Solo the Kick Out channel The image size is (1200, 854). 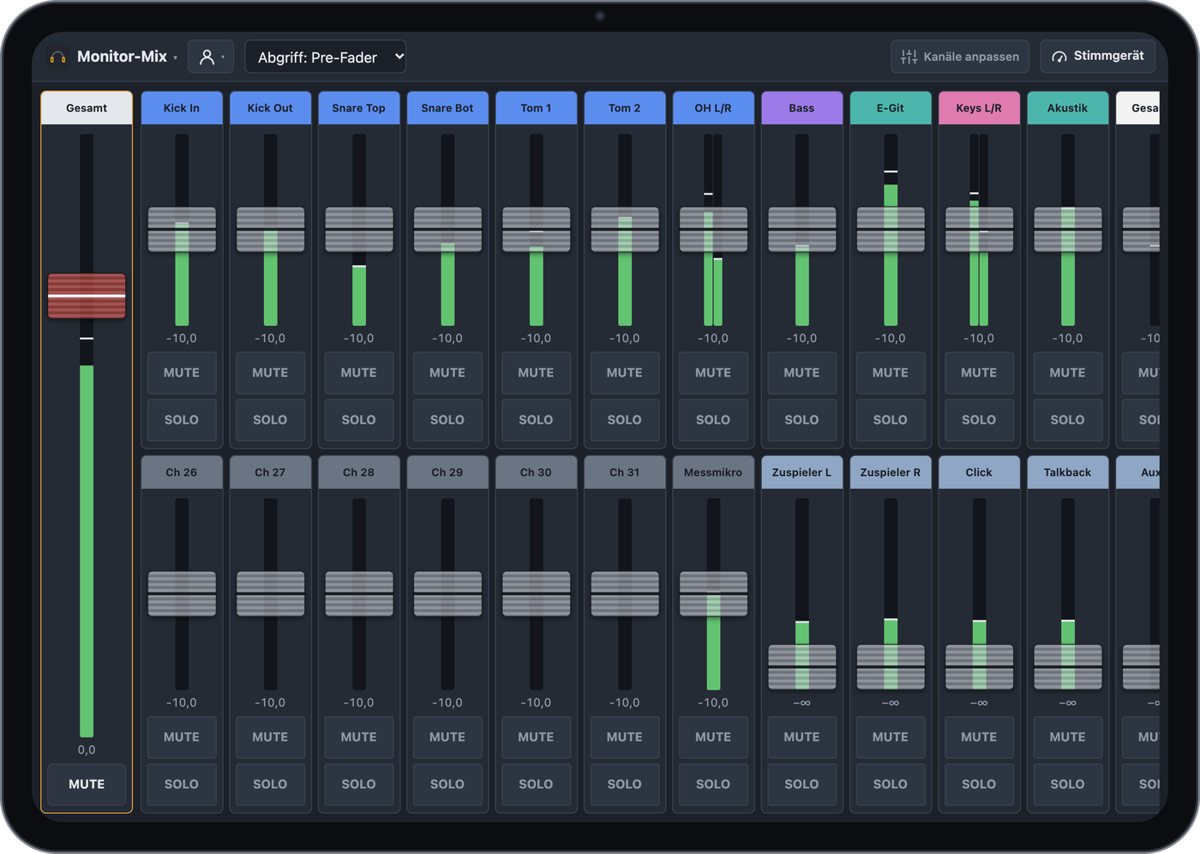(x=270, y=420)
